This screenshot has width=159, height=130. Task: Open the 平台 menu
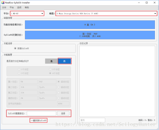(x=12, y=7)
